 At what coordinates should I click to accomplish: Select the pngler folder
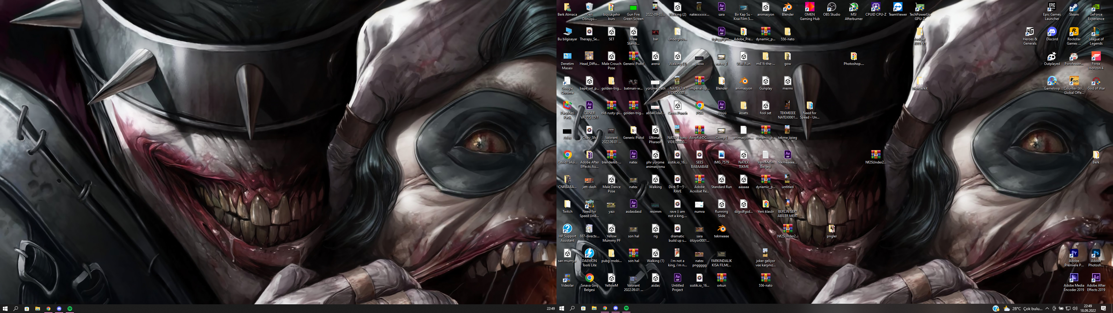coord(831,231)
